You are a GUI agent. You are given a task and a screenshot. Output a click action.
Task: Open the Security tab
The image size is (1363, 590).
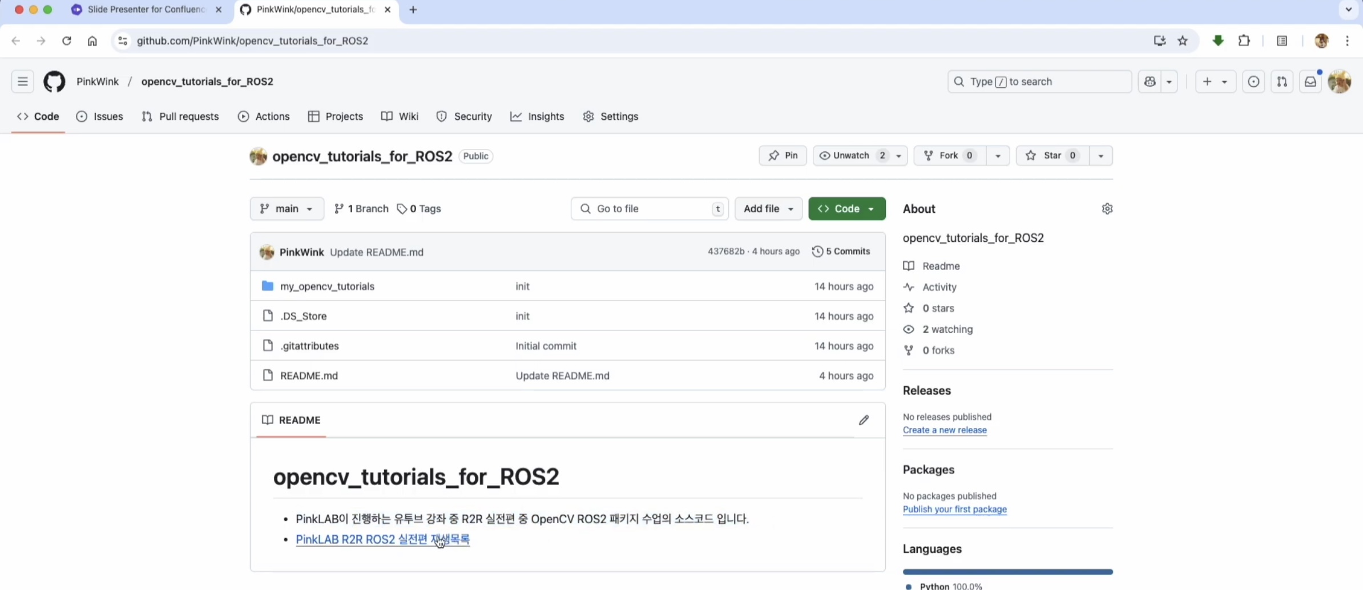coord(464,116)
